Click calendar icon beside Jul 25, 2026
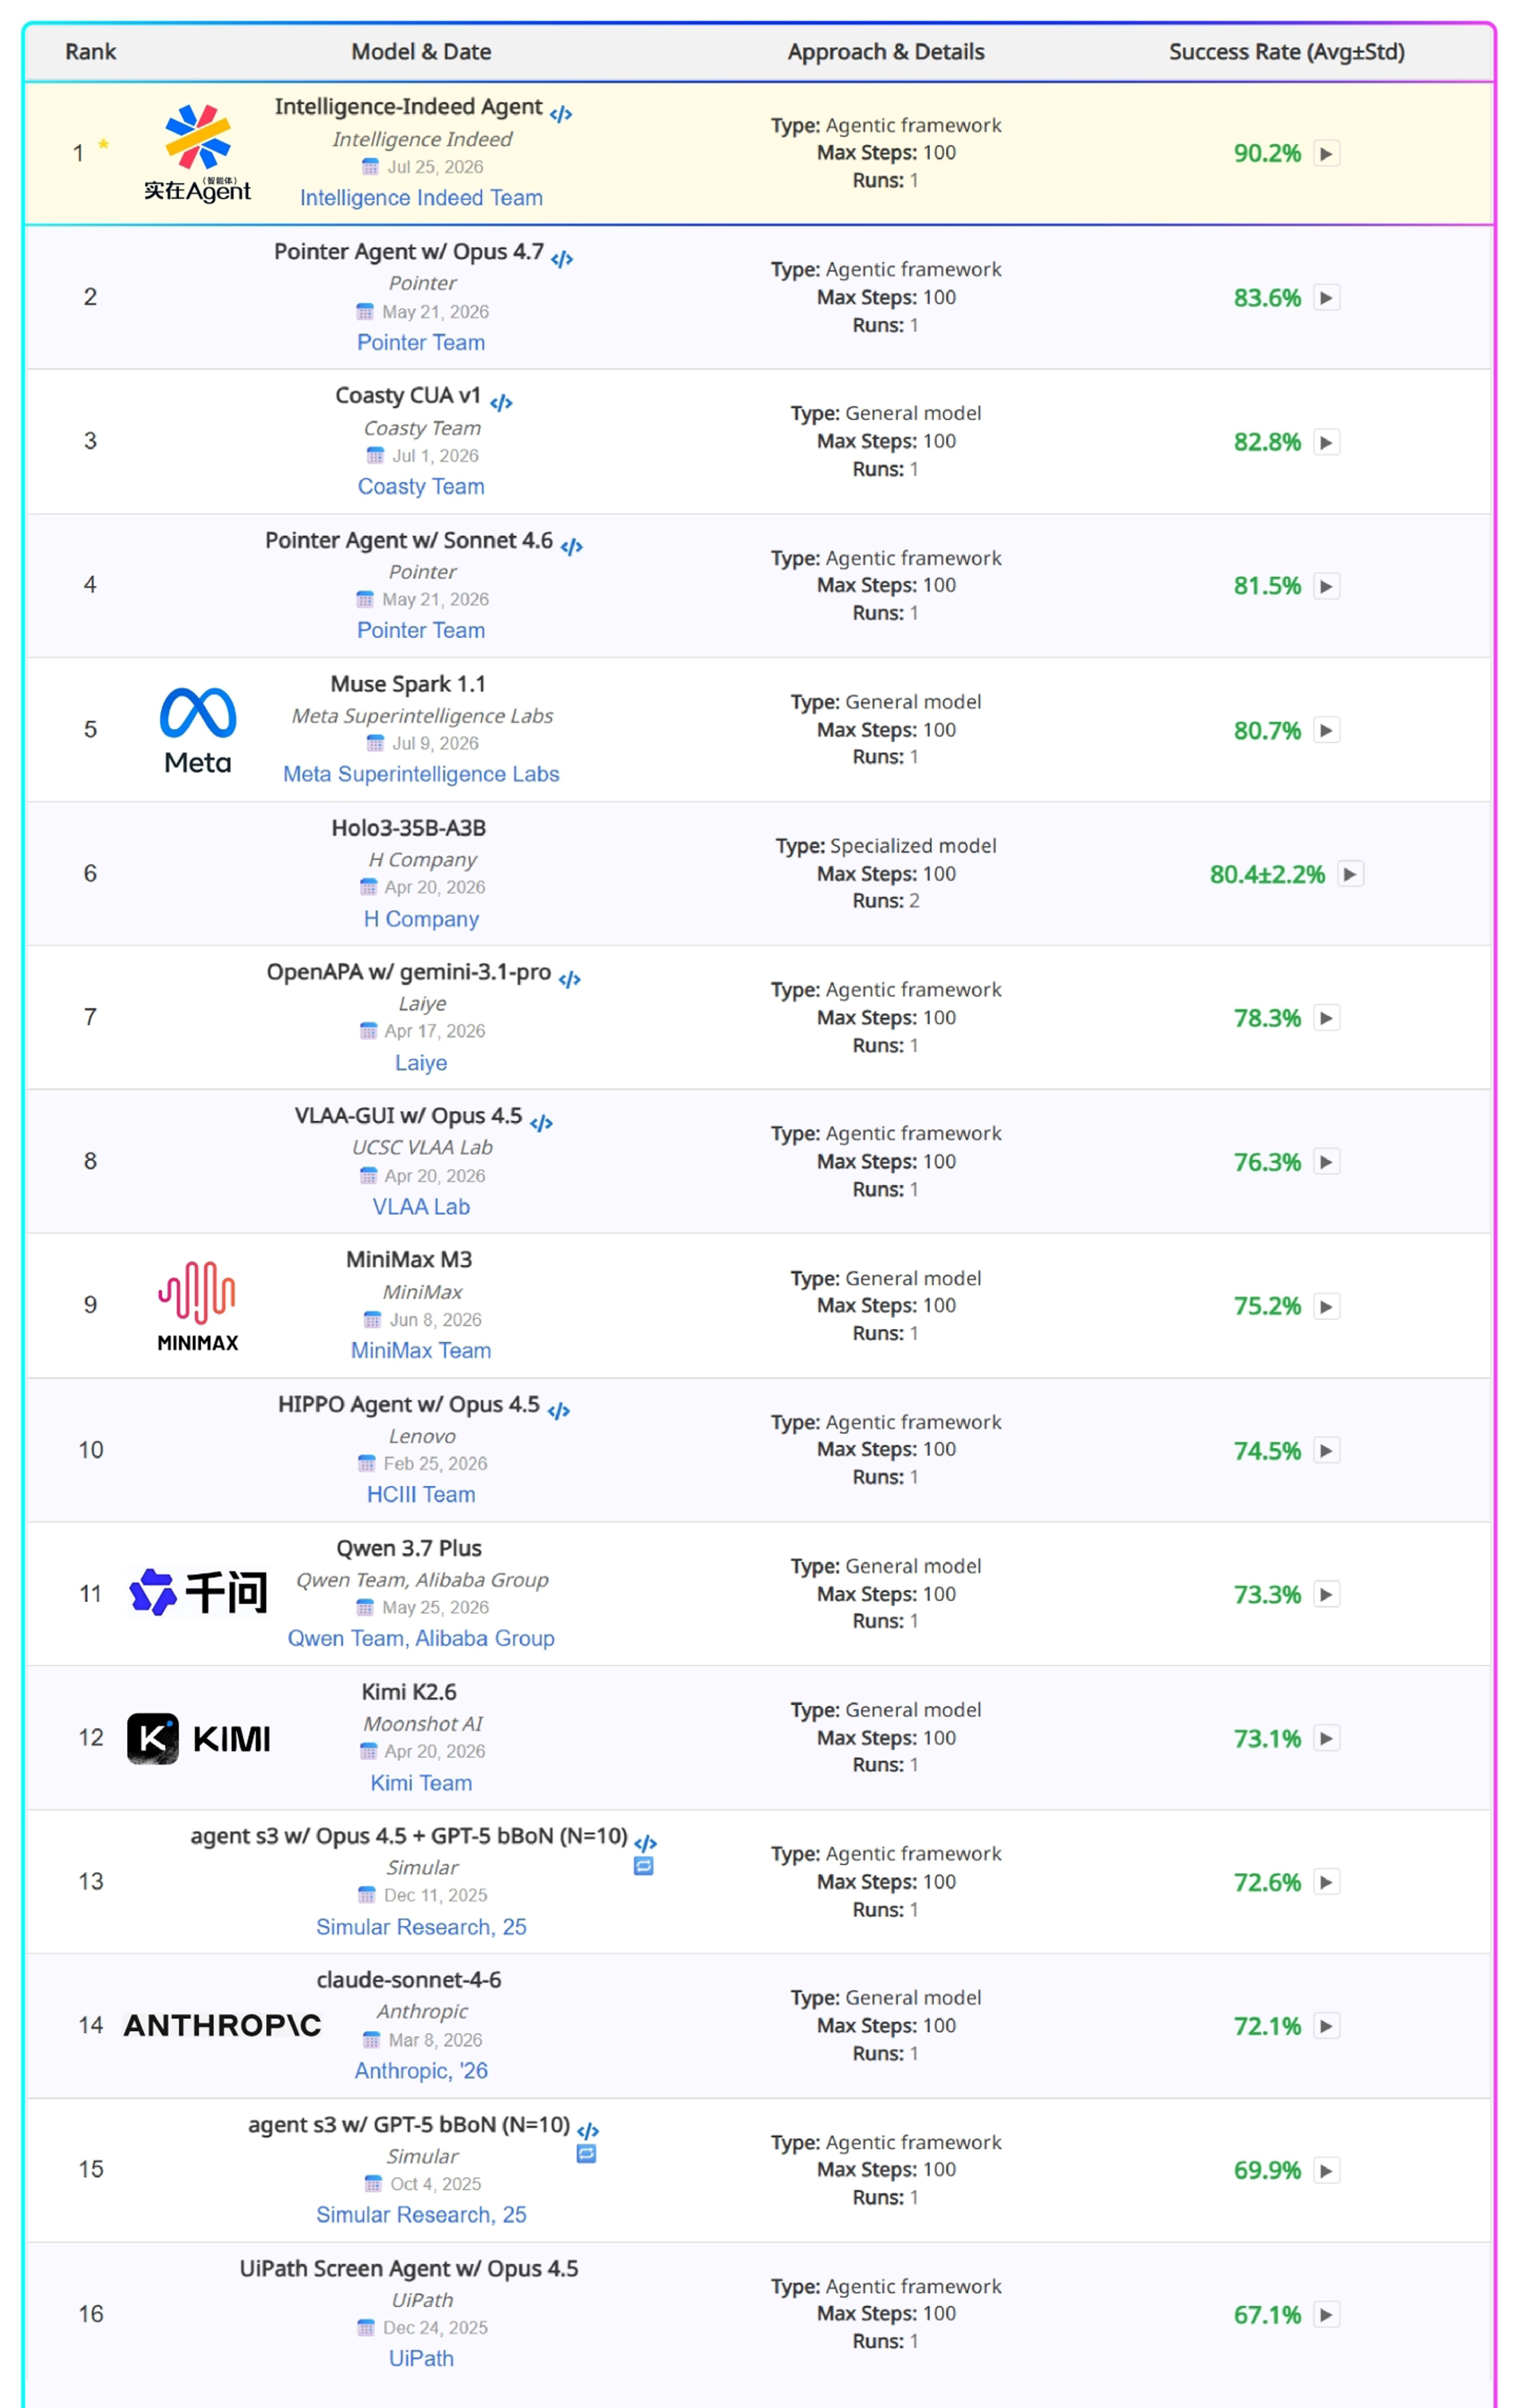The height and width of the screenshot is (2408, 1520). click(x=370, y=167)
